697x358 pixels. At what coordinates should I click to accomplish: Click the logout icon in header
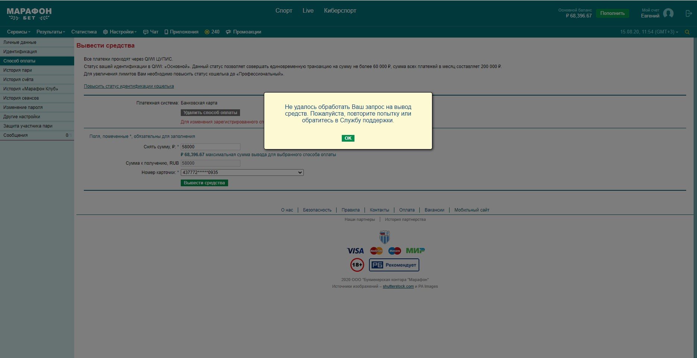(688, 13)
